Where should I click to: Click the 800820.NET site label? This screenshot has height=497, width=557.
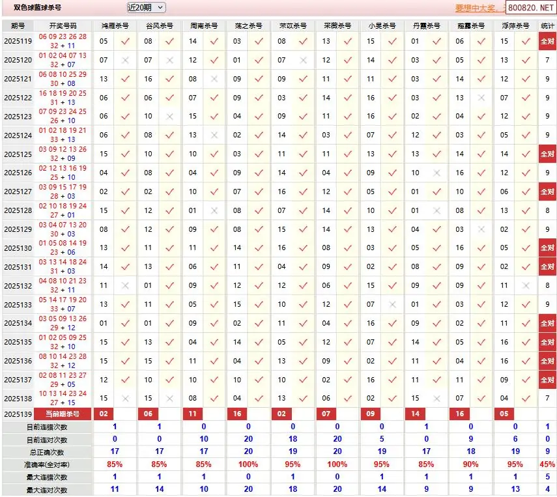click(530, 8)
